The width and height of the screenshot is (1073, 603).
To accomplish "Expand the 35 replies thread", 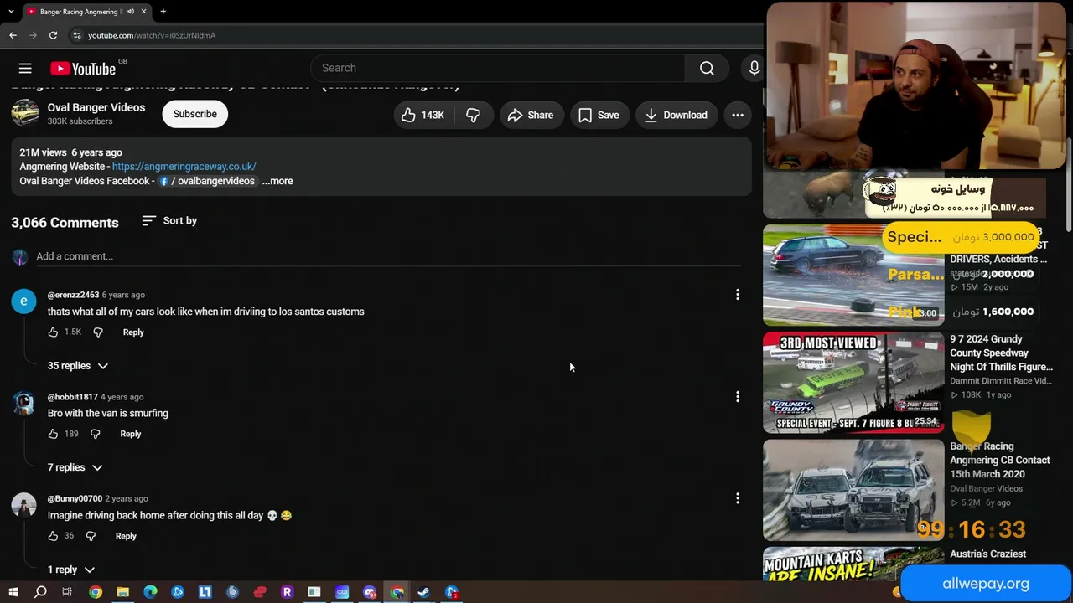I will [78, 366].
